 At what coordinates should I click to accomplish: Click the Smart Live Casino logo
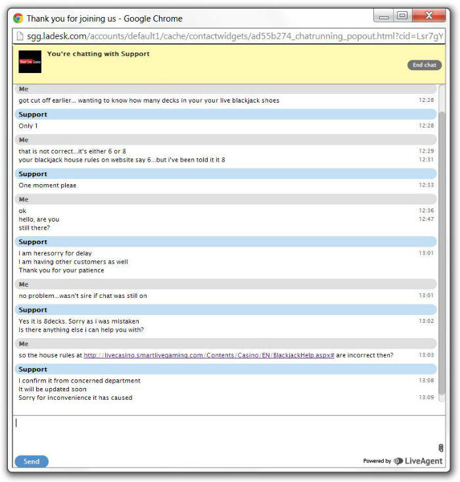pos(30,61)
